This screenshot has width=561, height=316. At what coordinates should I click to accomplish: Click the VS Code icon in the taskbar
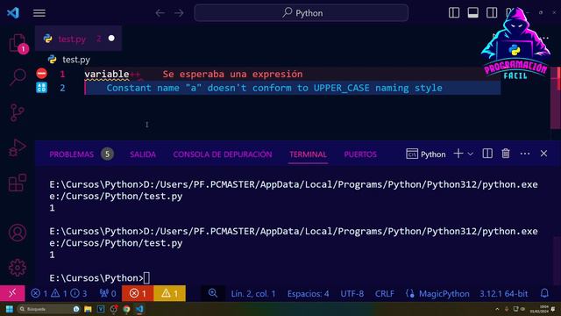139,309
